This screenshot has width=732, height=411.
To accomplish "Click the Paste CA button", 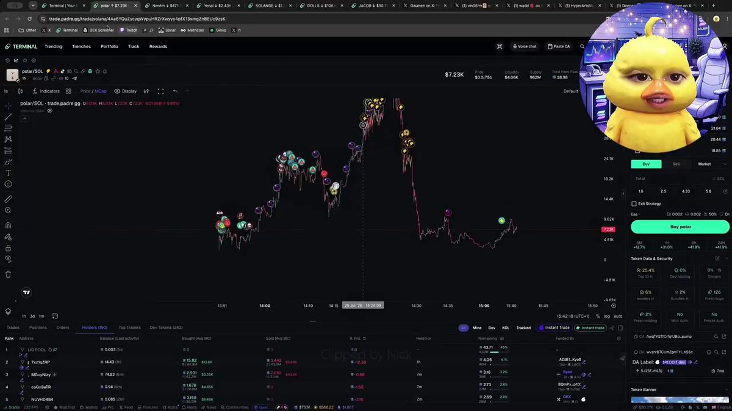I will click(559, 46).
